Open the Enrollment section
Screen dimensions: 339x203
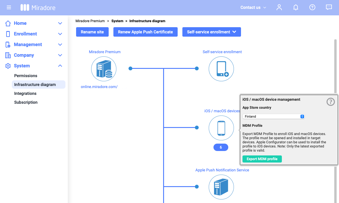pyautogui.click(x=25, y=34)
